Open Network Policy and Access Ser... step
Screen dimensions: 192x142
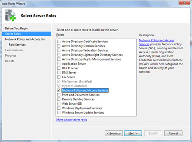[x=26, y=39]
